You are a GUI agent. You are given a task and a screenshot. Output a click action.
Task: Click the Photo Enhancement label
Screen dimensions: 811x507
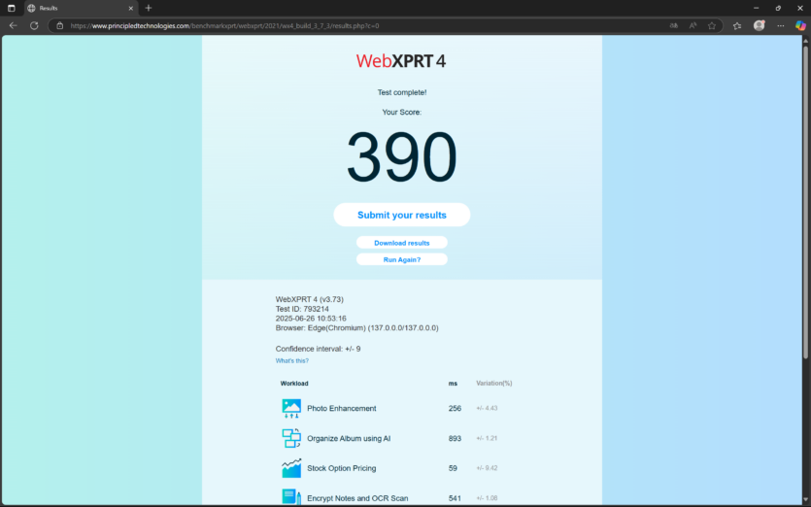[x=341, y=408]
